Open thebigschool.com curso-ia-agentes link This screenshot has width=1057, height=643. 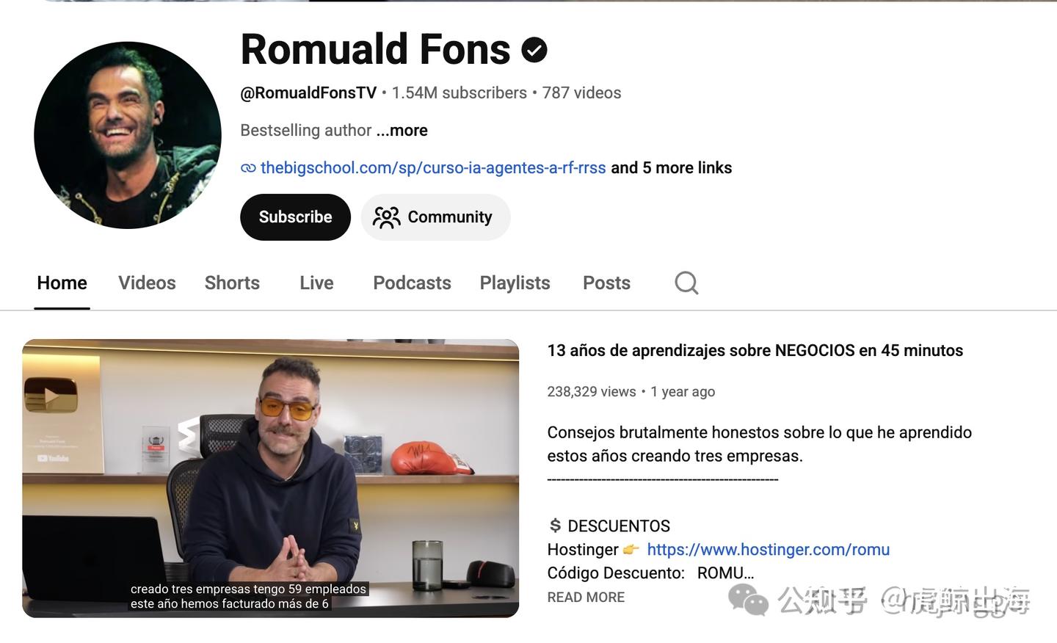click(x=433, y=167)
